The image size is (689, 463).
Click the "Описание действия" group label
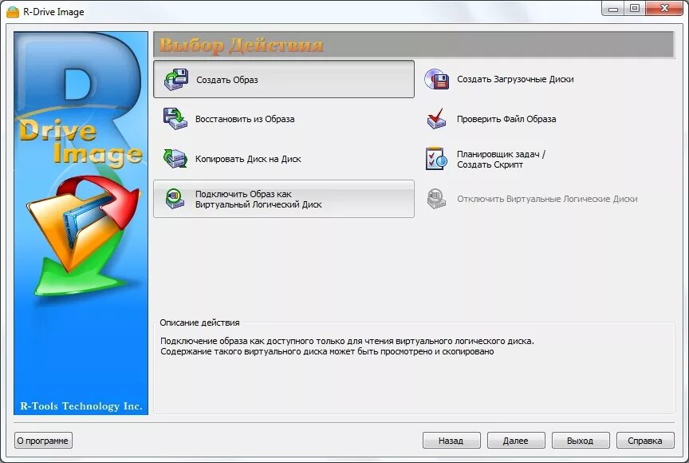point(199,323)
